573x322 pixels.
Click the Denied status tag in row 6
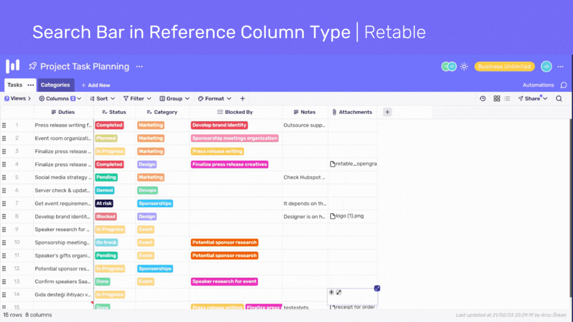coord(104,190)
